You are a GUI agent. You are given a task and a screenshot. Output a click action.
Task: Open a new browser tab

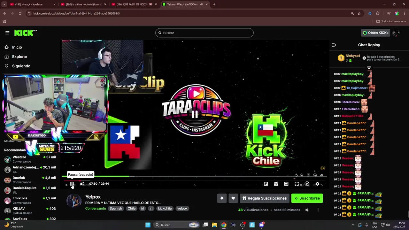(x=214, y=4)
